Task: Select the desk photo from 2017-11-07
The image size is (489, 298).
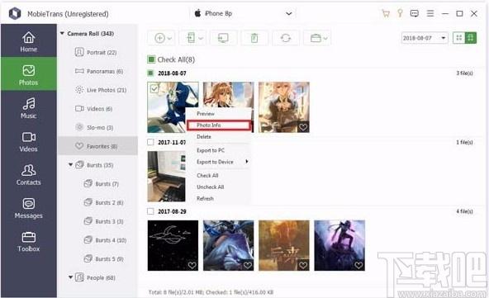Action: [166, 176]
